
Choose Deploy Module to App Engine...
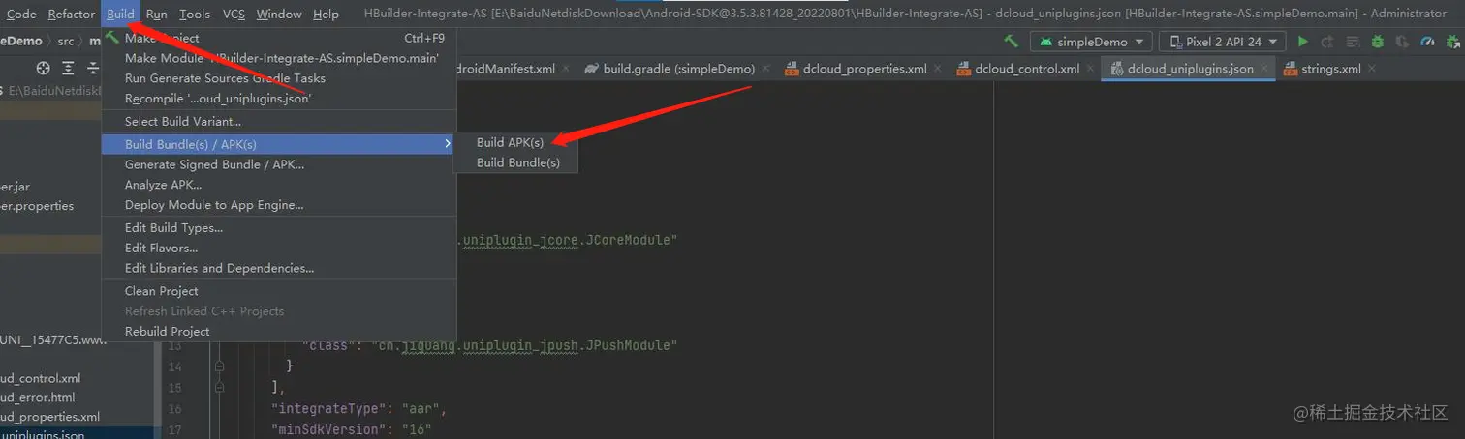(x=279, y=205)
